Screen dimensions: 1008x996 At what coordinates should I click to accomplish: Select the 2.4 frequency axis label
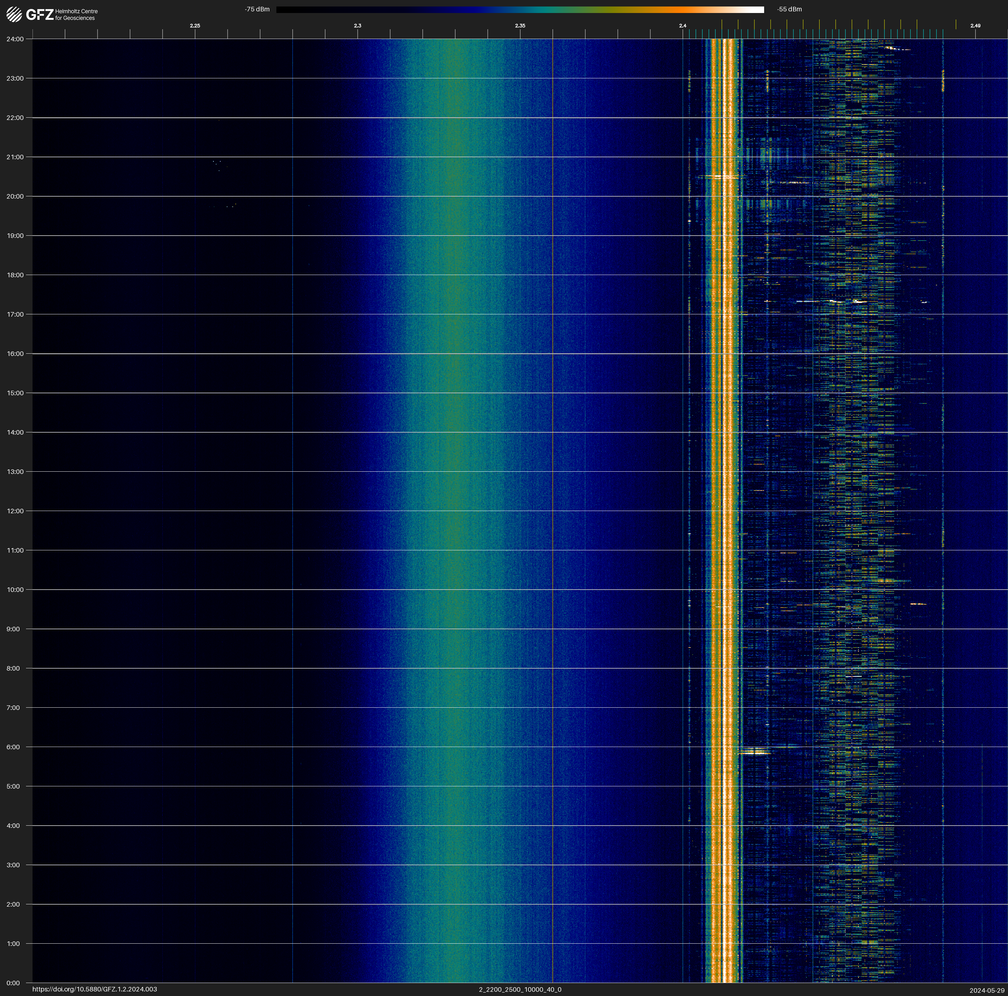[683, 26]
